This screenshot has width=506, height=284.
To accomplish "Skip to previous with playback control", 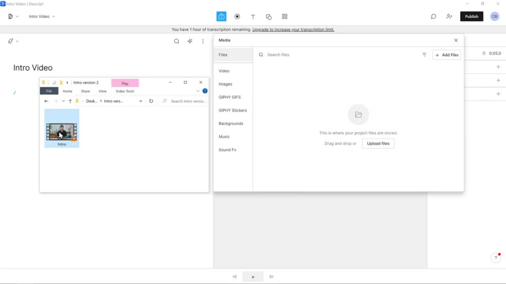I will coord(235,277).
